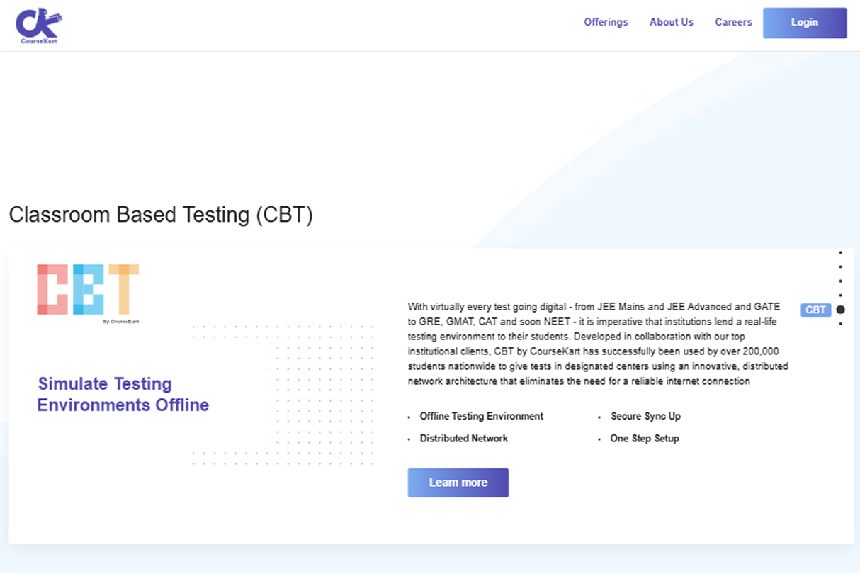Select the topmost section navigation dot
Screen dimensions: 860x574
point(841,252)
